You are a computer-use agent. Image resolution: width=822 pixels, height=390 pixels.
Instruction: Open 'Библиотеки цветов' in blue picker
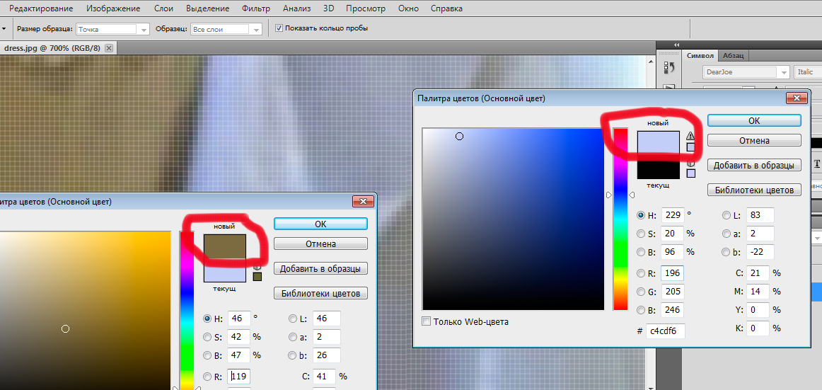754,190
